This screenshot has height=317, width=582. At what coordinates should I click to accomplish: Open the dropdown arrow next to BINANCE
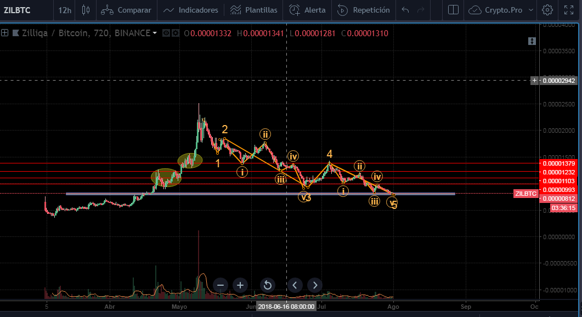(x=155, y=33)
